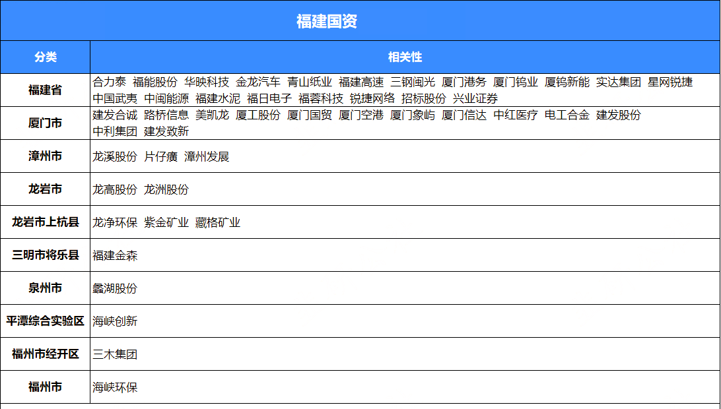Click the 福建省 category cell
The image size is (721, 409).
tap(46, 90)
